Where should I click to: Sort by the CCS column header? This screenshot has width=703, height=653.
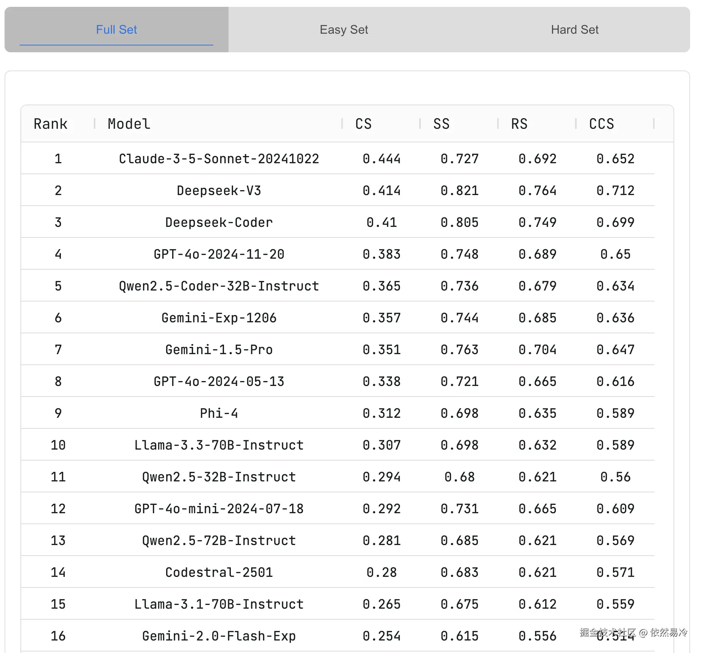click(602, 124)
